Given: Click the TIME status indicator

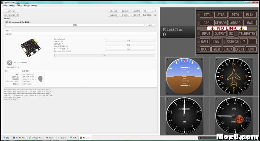Looking at the screenshot, I should (216, 41).
